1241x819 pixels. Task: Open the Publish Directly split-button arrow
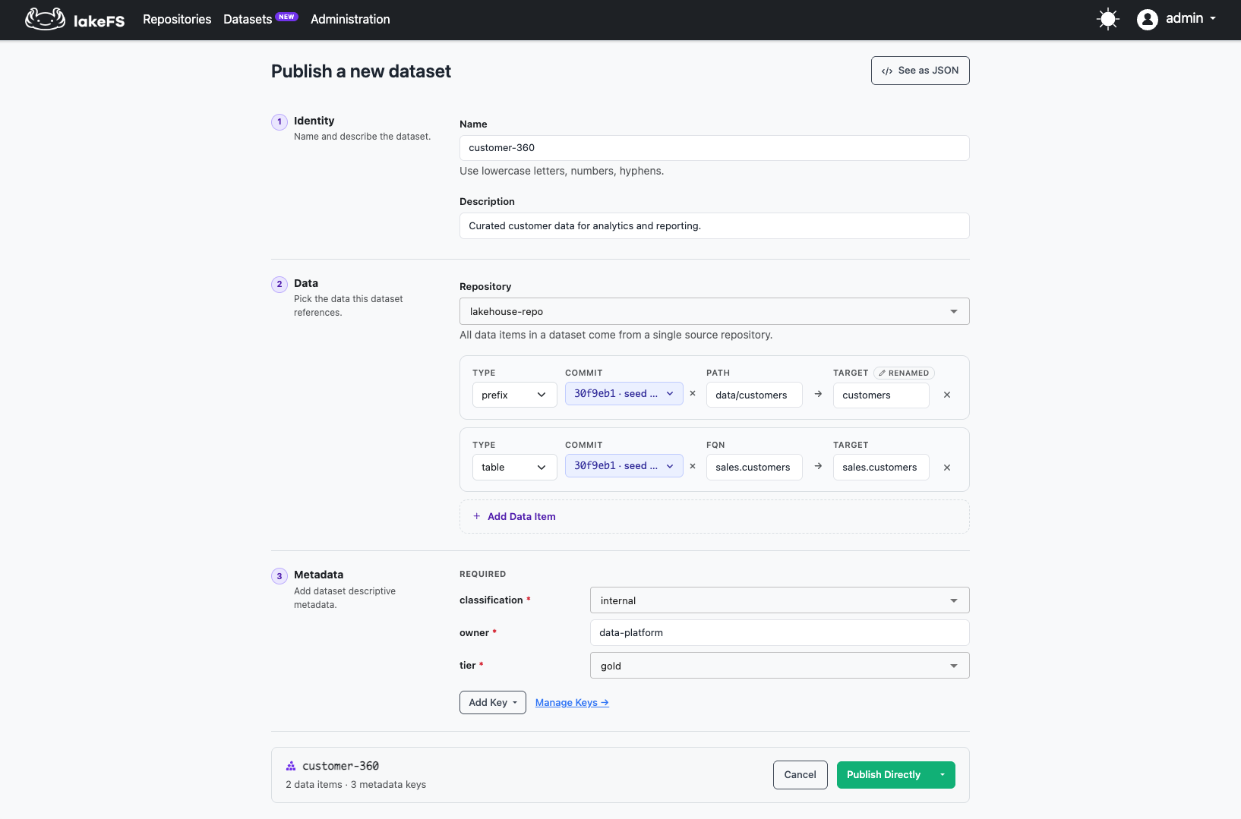click(x=943, y=775)
